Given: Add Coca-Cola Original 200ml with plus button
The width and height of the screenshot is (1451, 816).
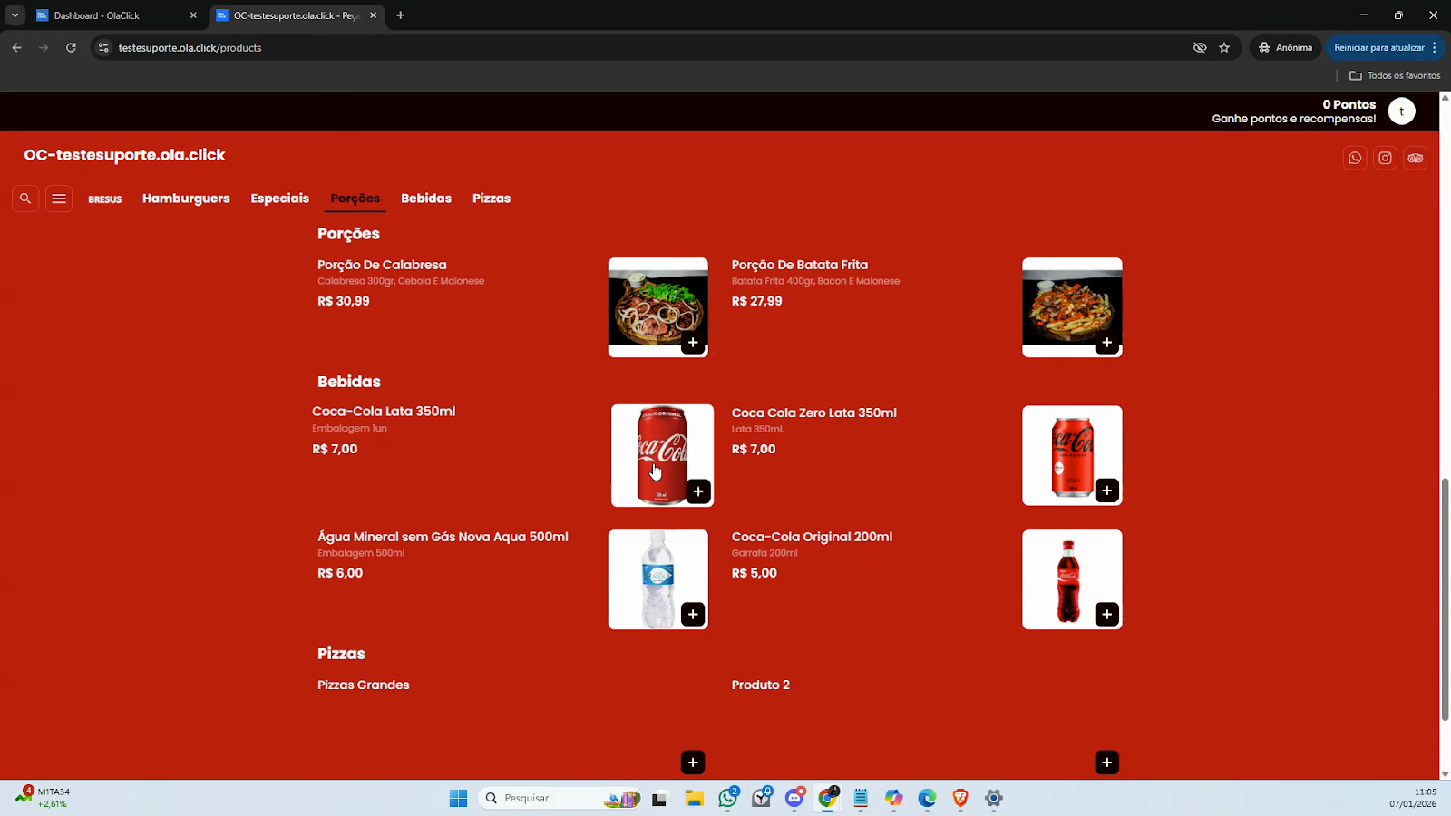Looking at the screenshot, I should 1106,615.
